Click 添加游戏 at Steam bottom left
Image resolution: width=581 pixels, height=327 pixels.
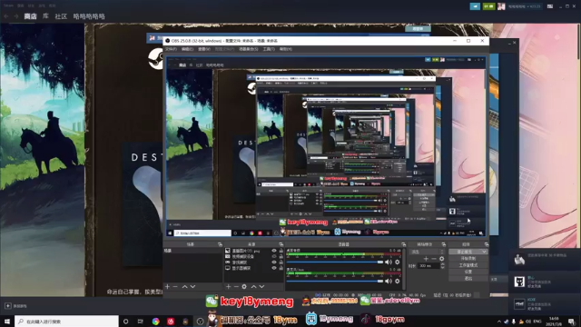[16, 306]
